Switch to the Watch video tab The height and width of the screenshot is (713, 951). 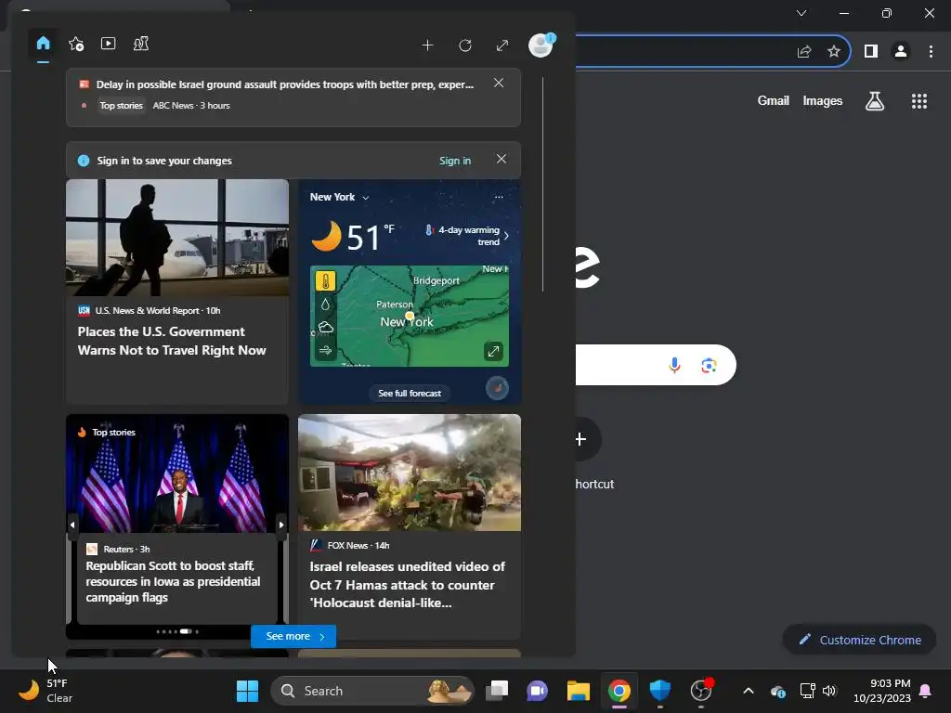pyautogui.click(x=108, y=44)
